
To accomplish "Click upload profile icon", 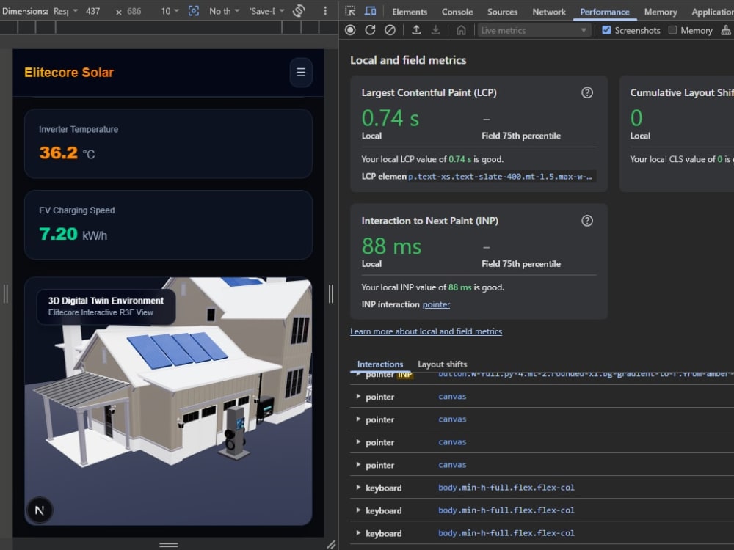I will point(415,30).
